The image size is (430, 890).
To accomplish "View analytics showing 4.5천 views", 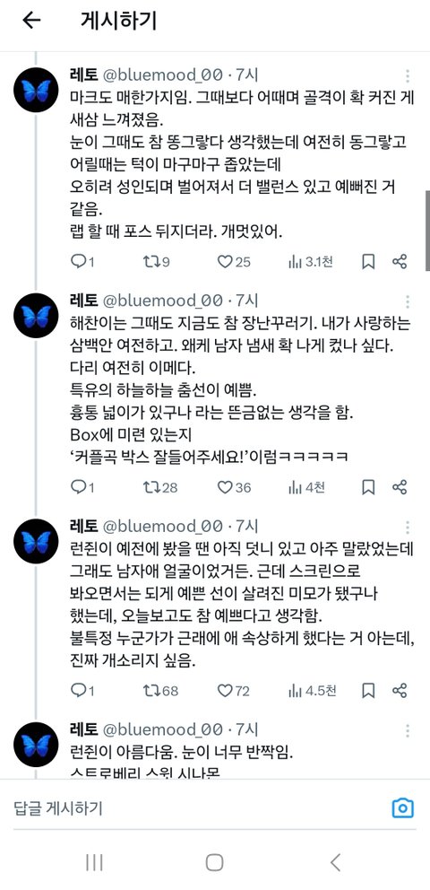I will tap(312, 691).
